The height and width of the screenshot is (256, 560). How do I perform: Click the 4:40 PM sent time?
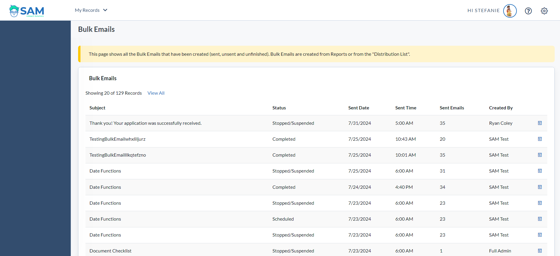click(x=404, y=187)
